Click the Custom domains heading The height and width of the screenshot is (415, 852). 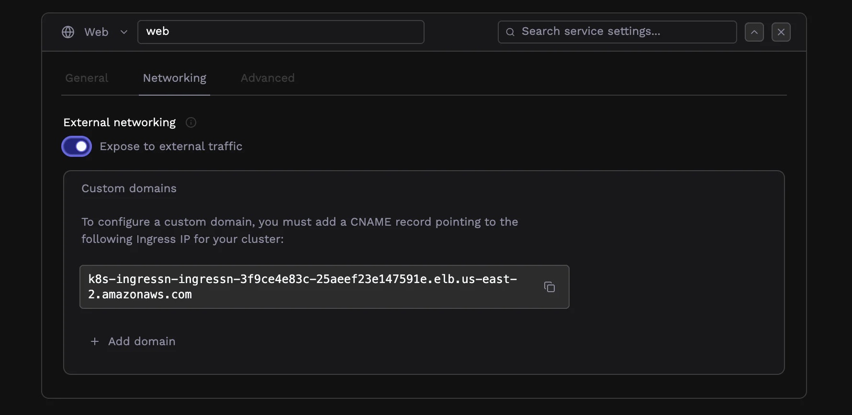click(129, 188)
